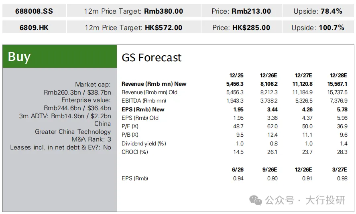The width and height of the screenshot is (356, 214).
Task: Click the Dividend yield (%) row label
Action: click(144, 143)
